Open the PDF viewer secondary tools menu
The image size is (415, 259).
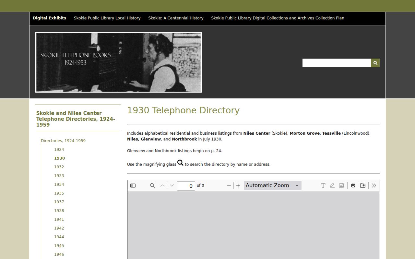[374, 186]
